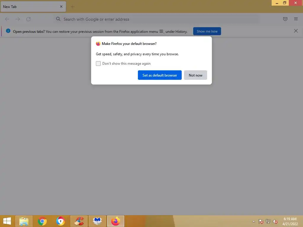Click the muted volume tray icon
This screenshot has height=227, width=303.
[x=275, y=221]
